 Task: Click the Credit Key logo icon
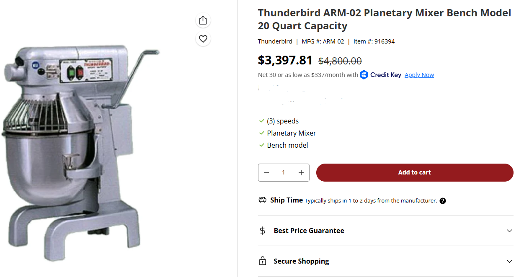(x=364, y=75)
